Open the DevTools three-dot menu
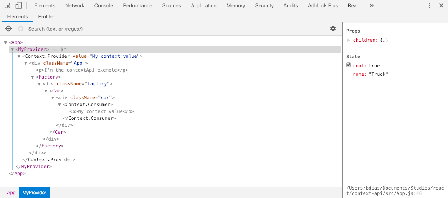This screenshot has height=198, width=448. pyautogui.click(x=430, y=6)
